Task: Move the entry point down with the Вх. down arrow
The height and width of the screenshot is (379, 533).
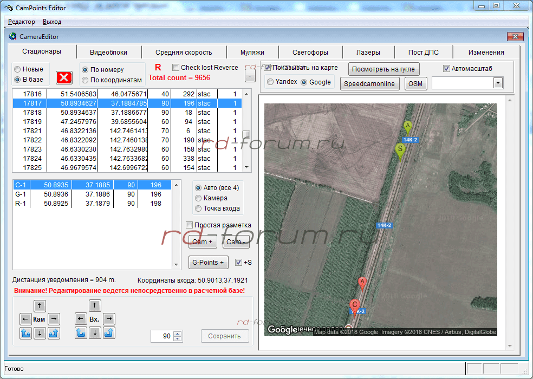Action: (x=95, y=333)
